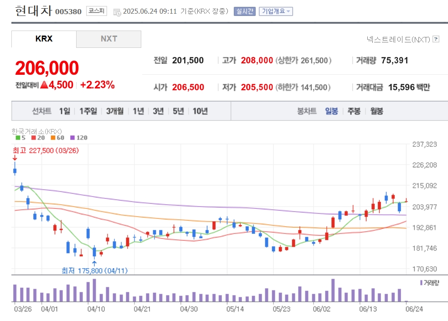Click the high price 208,000
Screen dimensions: 448x321
[x=257, y=60]
